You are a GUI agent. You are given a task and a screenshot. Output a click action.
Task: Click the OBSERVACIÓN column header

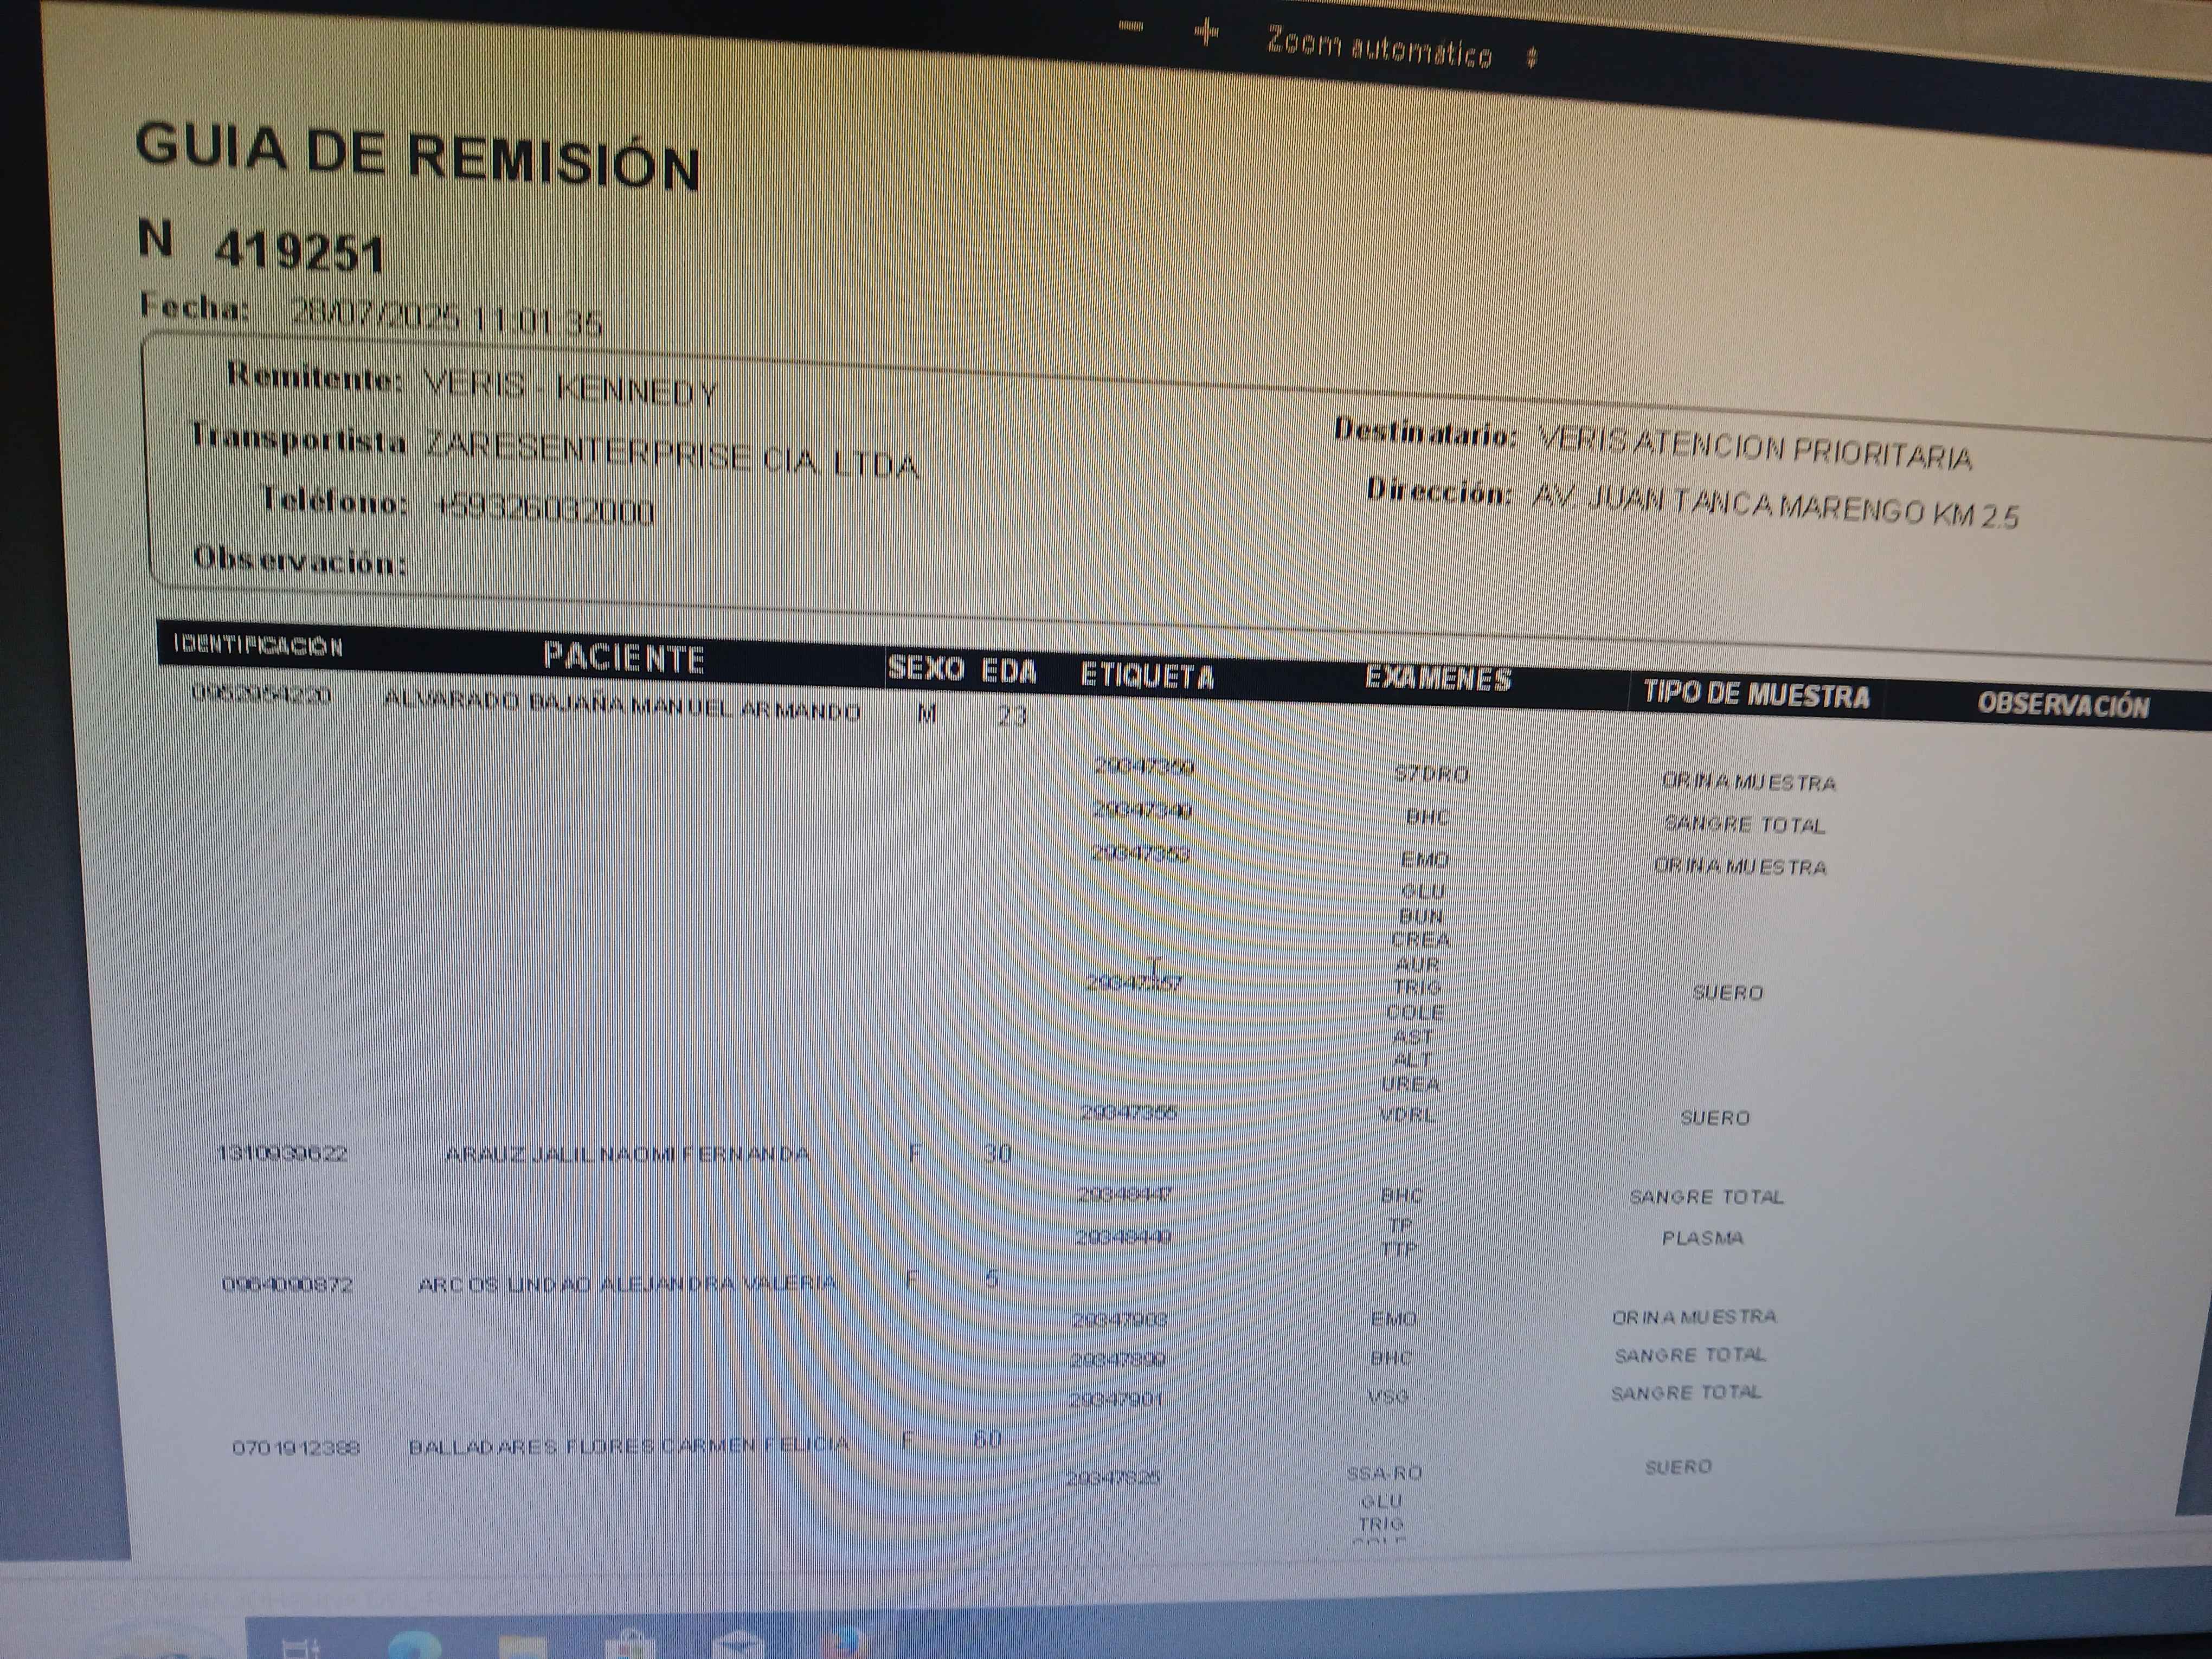pyautogui.click(x=2063, y=705)
